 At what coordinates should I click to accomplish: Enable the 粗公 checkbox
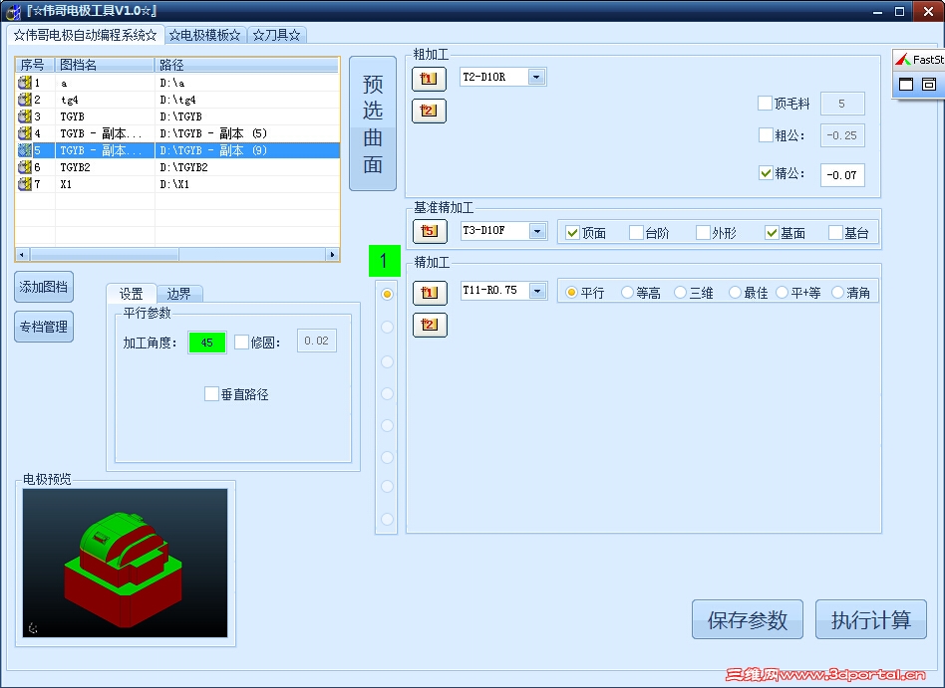pos(766,134)
